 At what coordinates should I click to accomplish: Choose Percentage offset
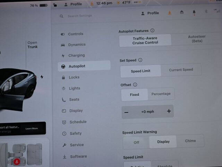pos(161,94)
